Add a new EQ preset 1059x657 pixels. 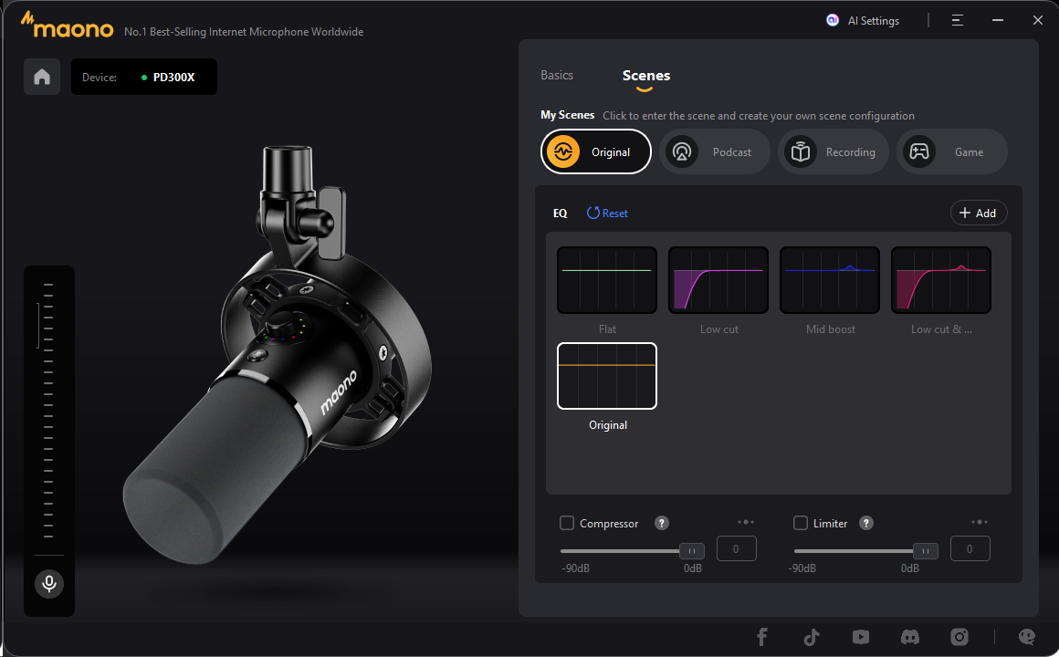click(978, 213)
